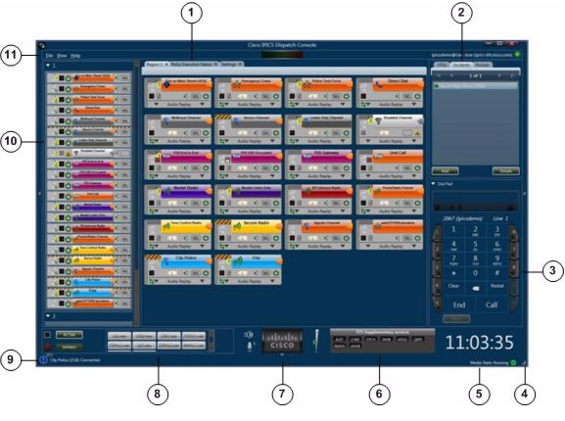Toggle power button on Emergency Crews channel

pyautogui.click(x=276, y=97)
